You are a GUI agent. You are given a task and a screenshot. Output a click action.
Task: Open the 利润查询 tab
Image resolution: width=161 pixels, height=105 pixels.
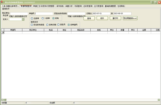click(78, 6)
